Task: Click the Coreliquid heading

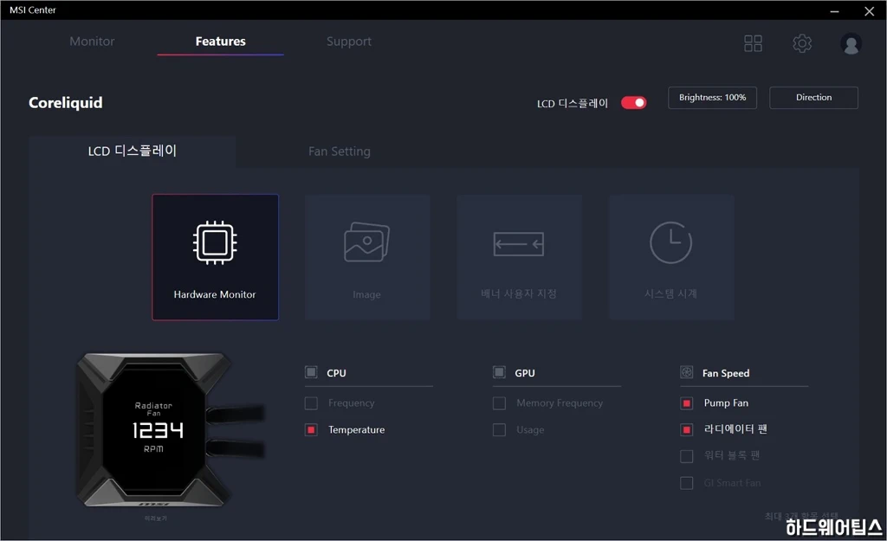Action: coord(66,102)
